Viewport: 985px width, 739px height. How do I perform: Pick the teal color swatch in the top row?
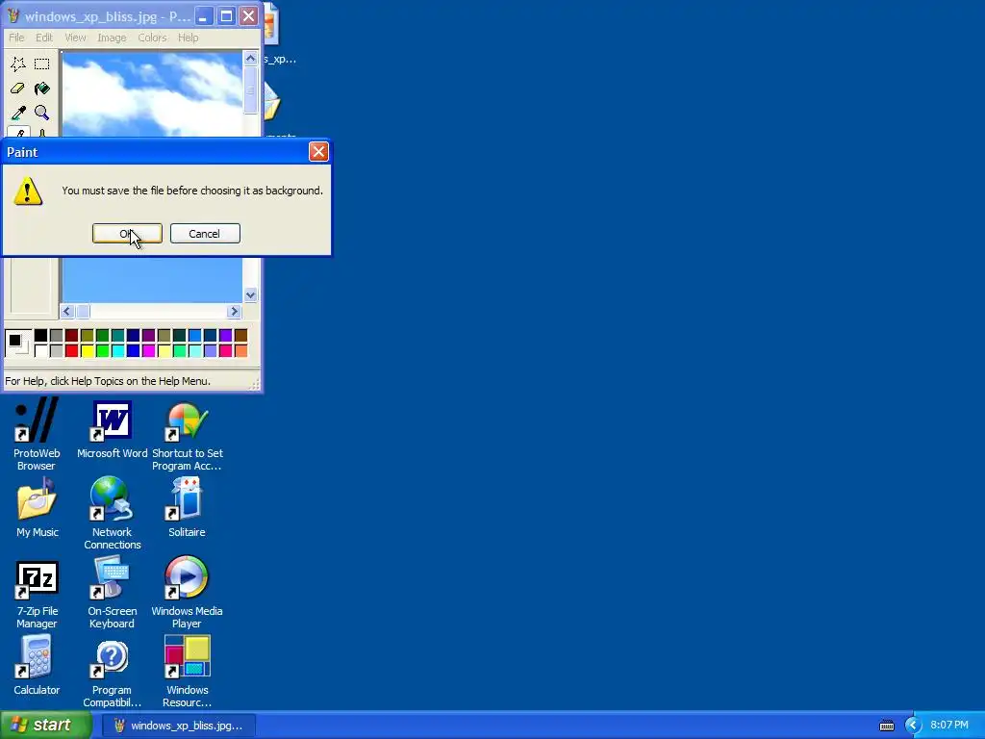[x=117, y=336]
